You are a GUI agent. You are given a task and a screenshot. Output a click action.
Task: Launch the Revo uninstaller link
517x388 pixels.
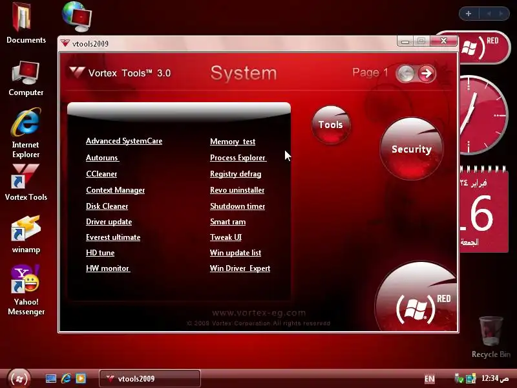pos(237,190)
